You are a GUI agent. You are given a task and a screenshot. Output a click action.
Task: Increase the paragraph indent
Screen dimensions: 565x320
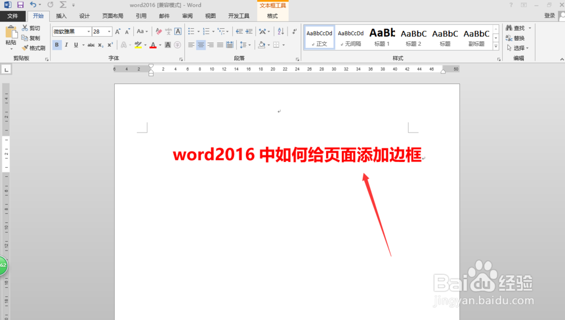coord(249,32)
